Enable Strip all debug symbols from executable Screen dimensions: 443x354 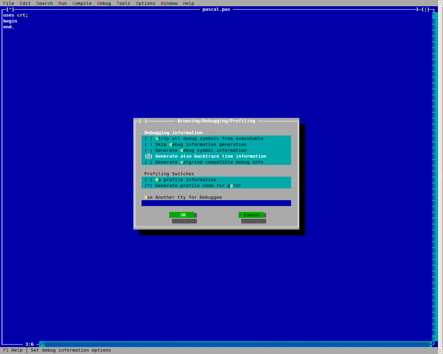(148, 139)
